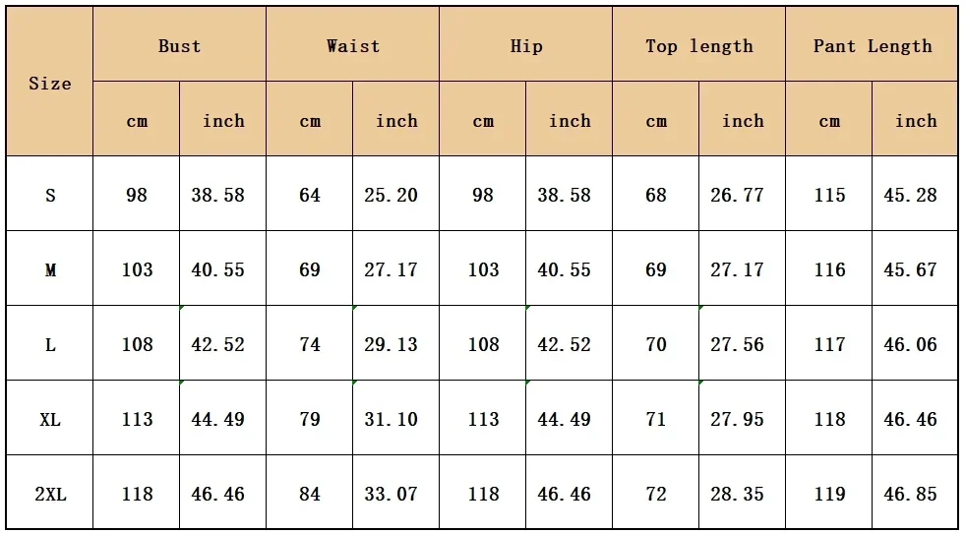This screenshot has width=965, height=533.
Task: Click the 29.13 waist inch cell
Action: (395, 343)
